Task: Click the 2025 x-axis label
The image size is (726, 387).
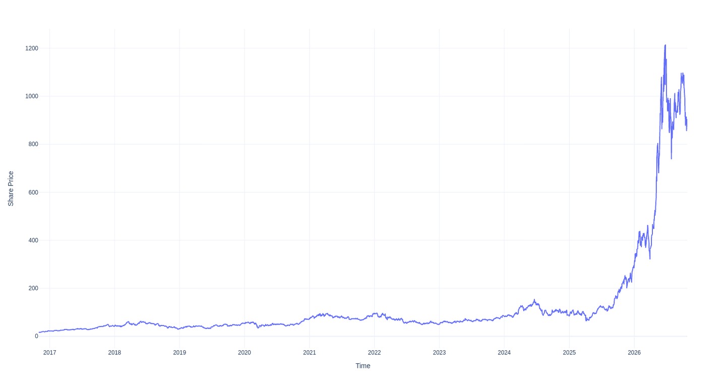Action: coord(569,353)
